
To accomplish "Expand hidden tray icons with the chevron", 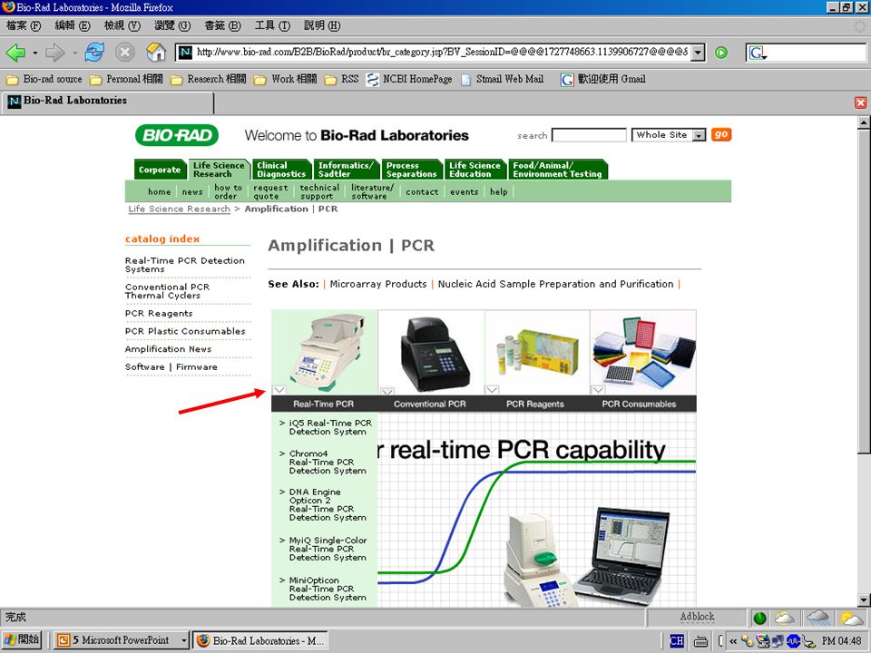I will coord(733,641).
